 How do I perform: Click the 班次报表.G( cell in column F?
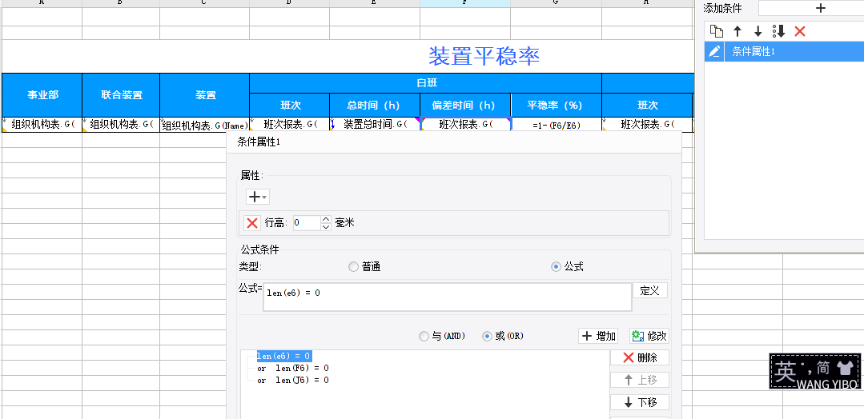tap(465, 125)
